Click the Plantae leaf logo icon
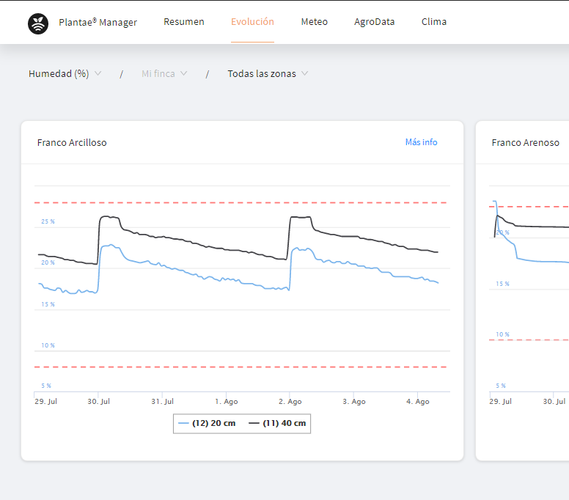Viewport: 569px width, 500px height. click(x=38, y=23)
